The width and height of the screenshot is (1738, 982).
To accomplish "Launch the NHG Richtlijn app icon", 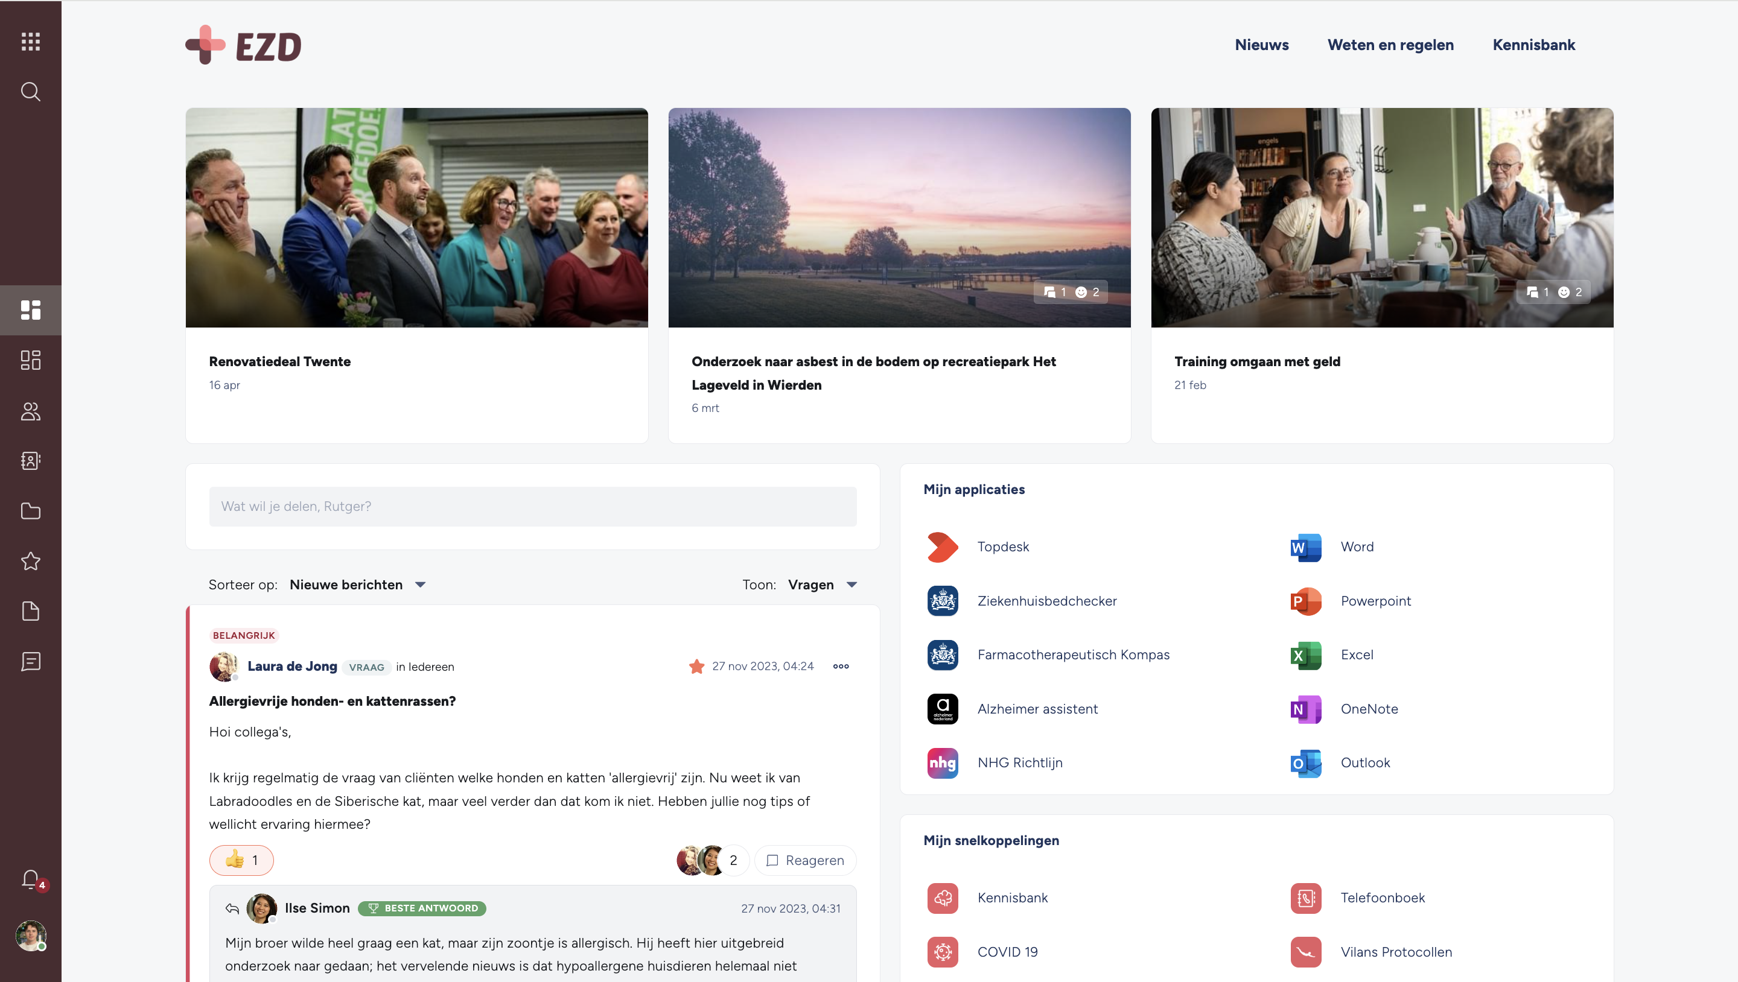I will point(943,763).
